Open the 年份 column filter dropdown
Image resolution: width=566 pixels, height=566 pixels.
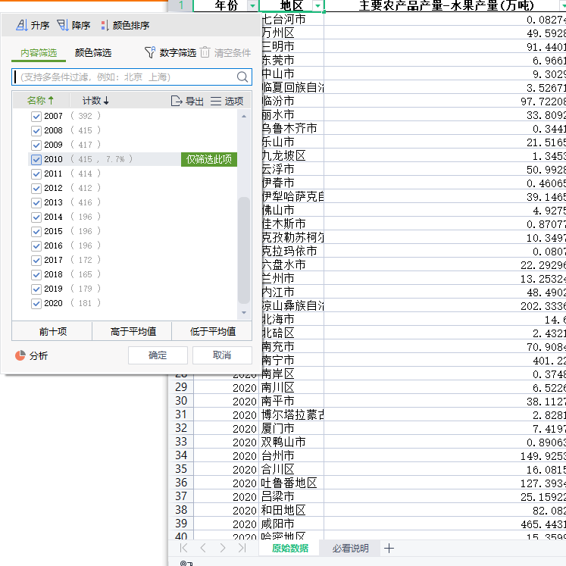pos(252,5)
